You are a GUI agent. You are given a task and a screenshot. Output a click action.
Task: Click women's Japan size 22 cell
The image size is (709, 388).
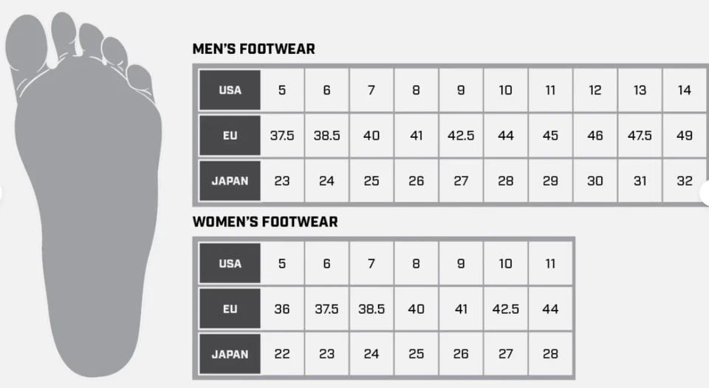point(282,354)
